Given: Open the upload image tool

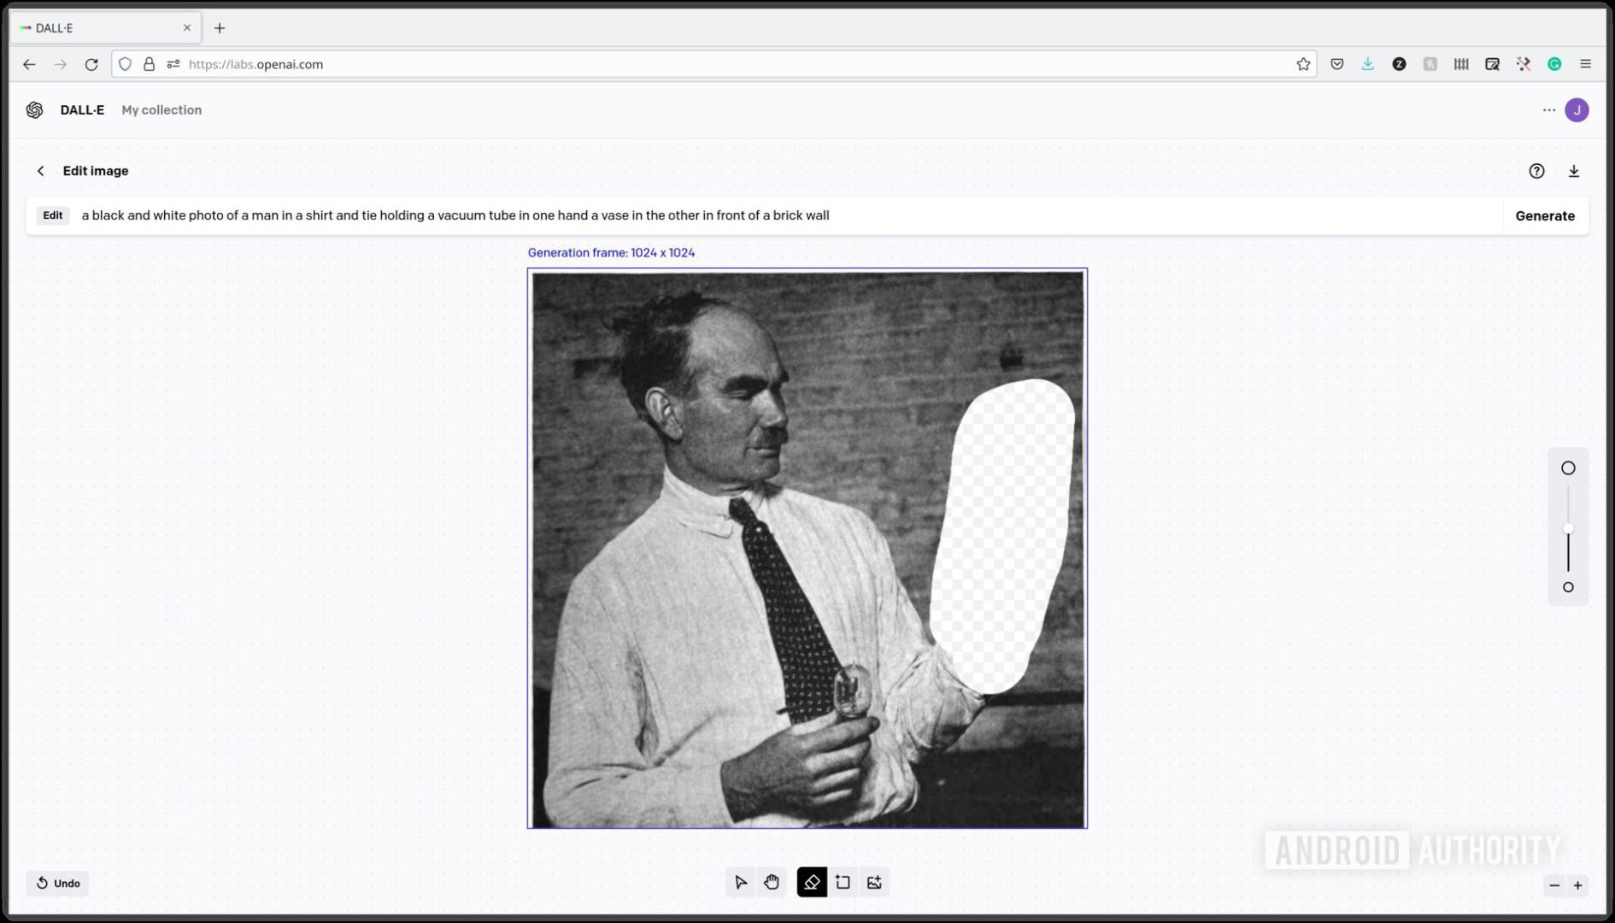Looking at the screenshot, I should point(873,882).
